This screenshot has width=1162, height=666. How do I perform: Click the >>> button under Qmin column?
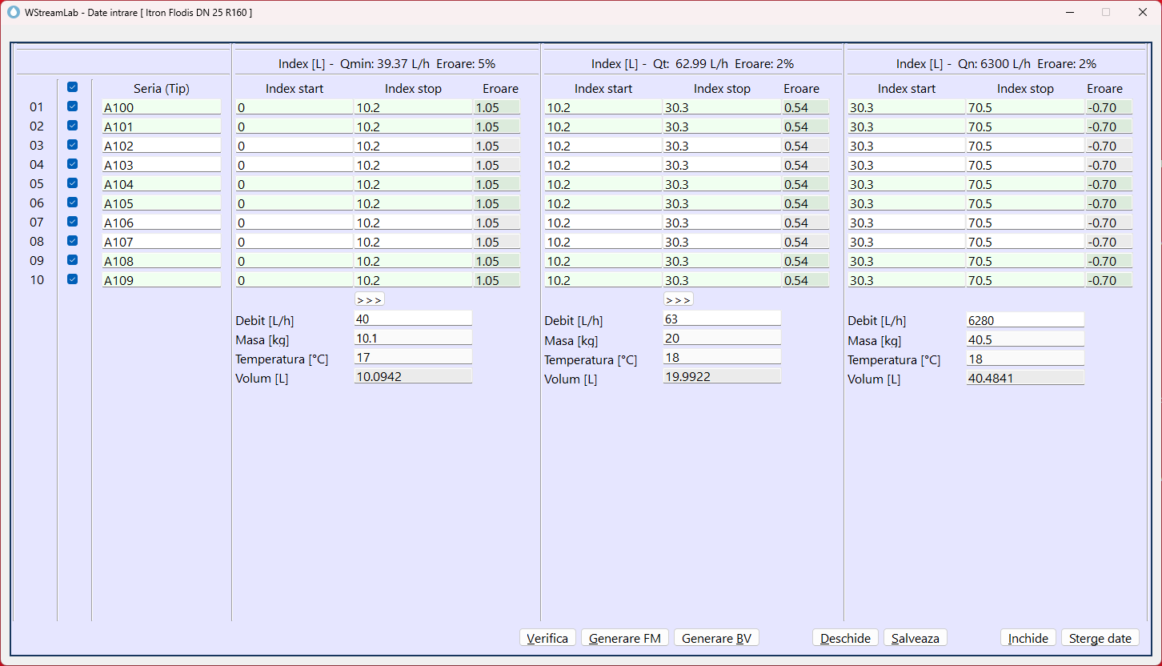[369, 299]
